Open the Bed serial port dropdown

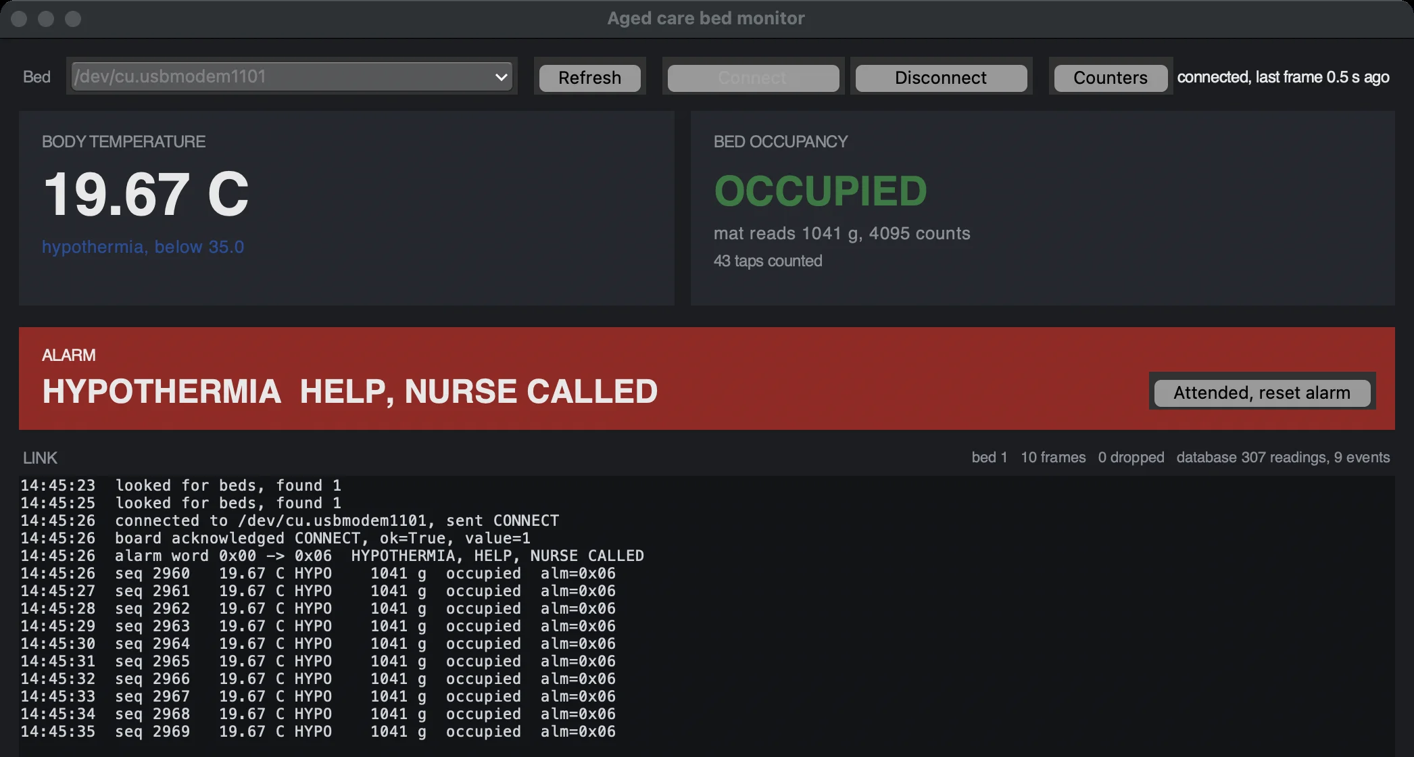[291, 76]
